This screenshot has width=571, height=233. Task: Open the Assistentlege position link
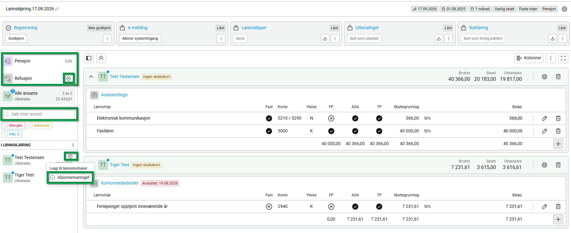tap(114, 95)
